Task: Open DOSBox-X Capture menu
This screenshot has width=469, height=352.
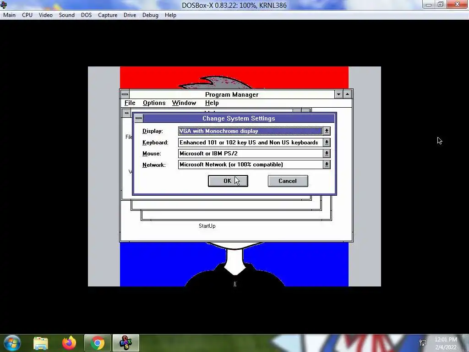Action: coord(108,15)
